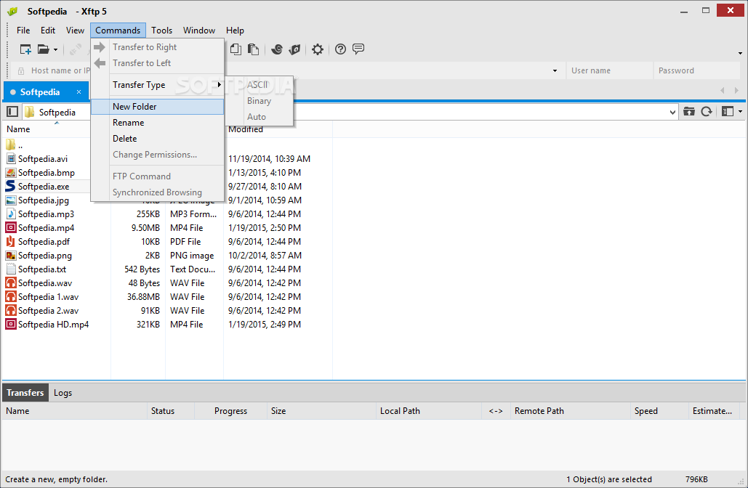Screen dimensions: 748x488
Task: Switch to the Transfers tab
Action: (x=25, y=393)
